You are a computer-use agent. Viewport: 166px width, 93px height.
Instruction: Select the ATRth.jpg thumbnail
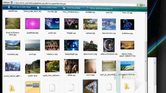(71, 66)
